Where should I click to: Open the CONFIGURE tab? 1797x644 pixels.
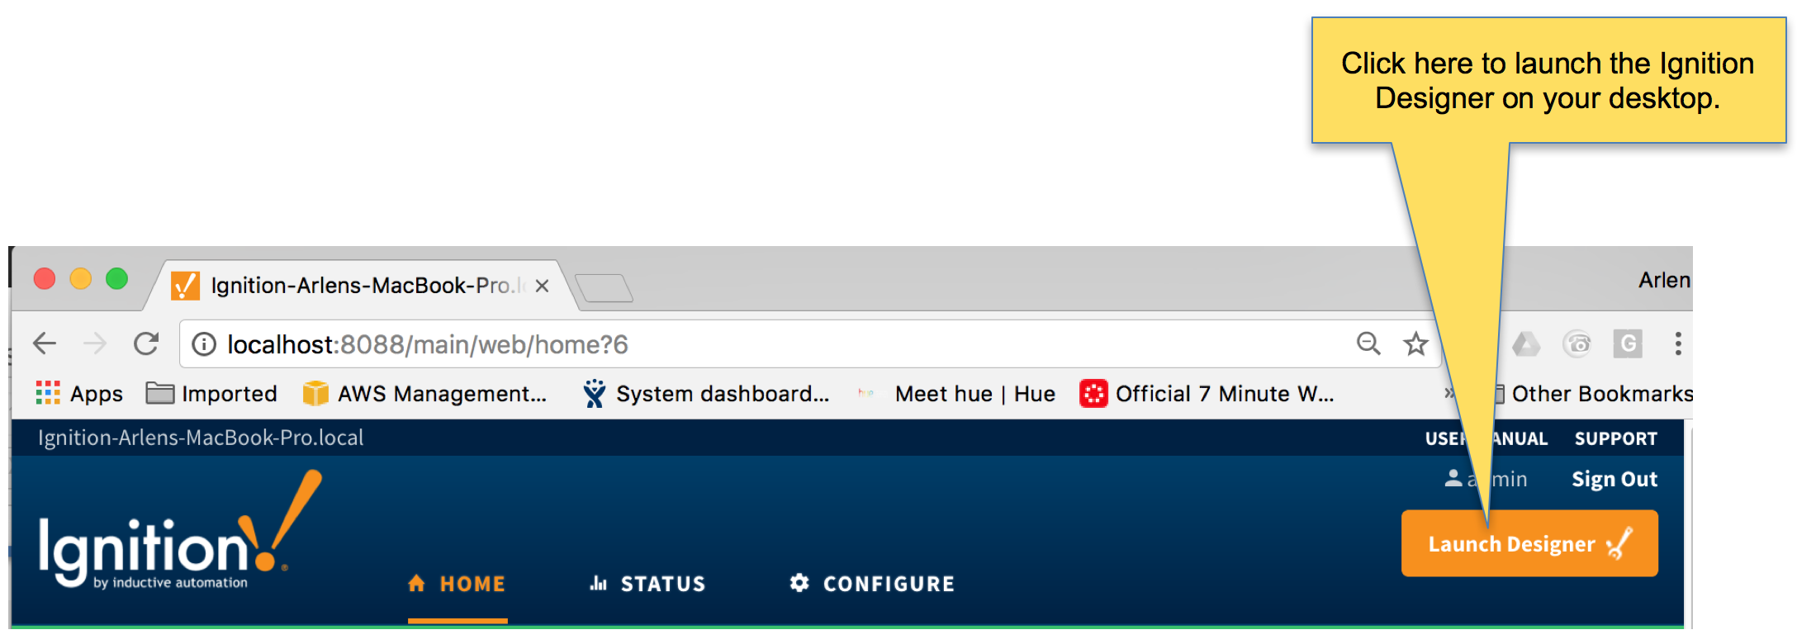[872, 584]
